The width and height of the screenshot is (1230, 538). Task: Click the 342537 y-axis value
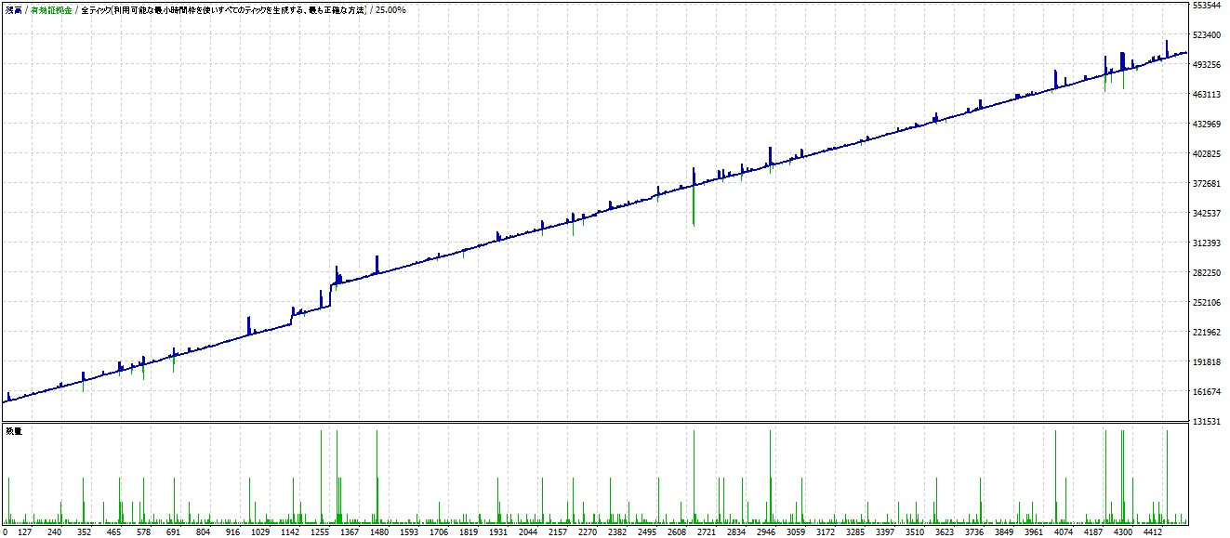pos(1206,214)
